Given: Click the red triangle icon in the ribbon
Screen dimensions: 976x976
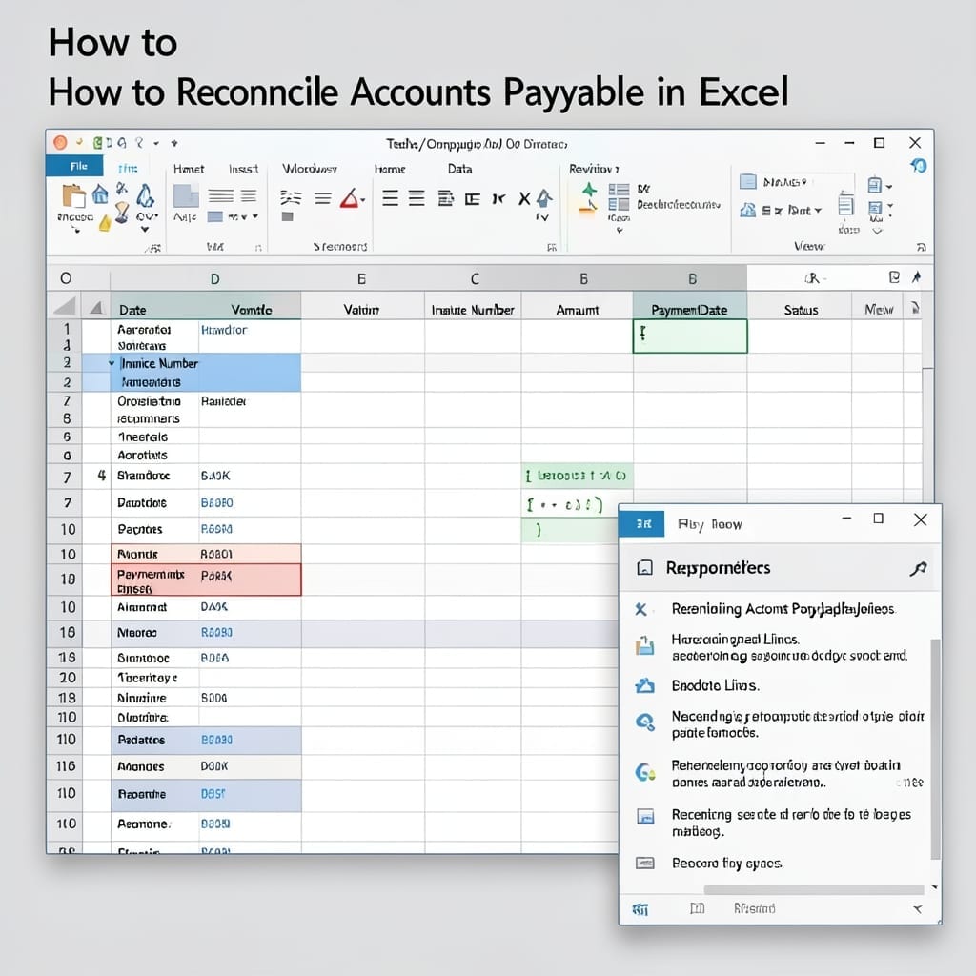Looking at the screenshot, I should (349, 198).
